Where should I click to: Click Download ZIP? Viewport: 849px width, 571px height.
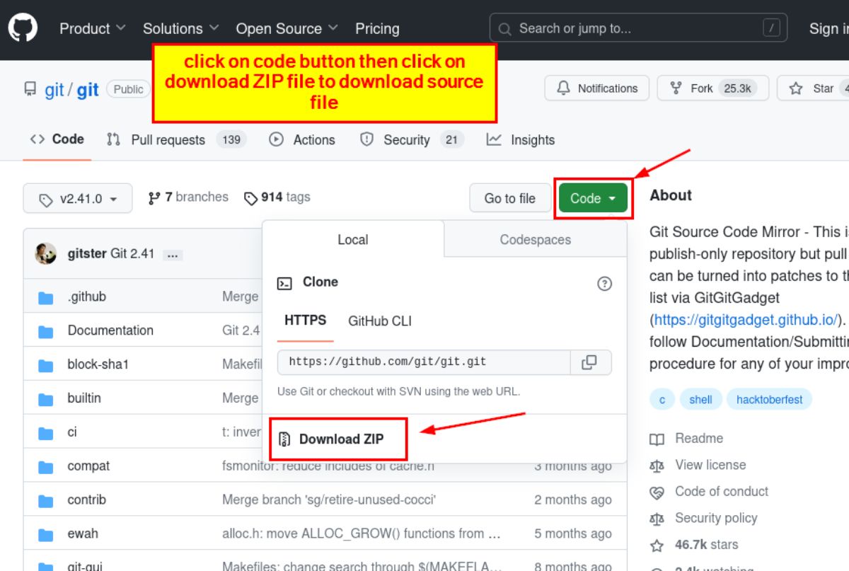coord(340,439)
